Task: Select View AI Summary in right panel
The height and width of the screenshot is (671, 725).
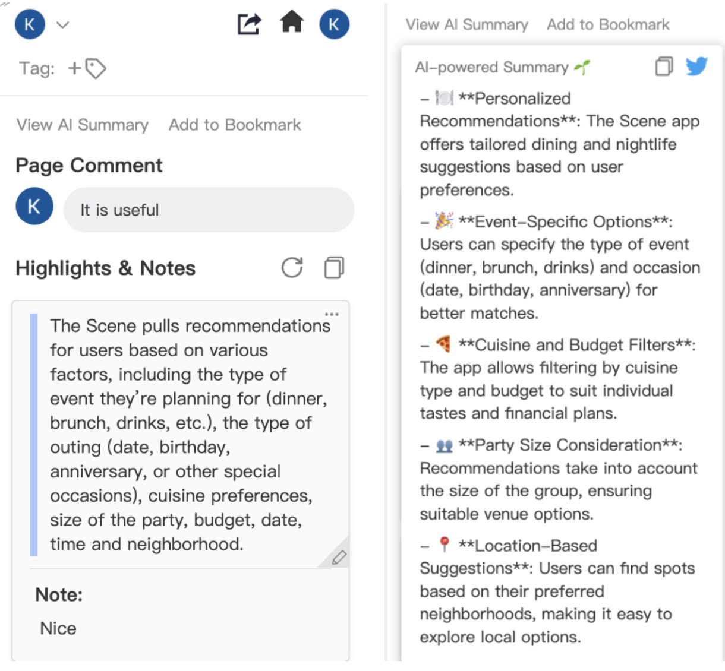Action: coord(467,24)
